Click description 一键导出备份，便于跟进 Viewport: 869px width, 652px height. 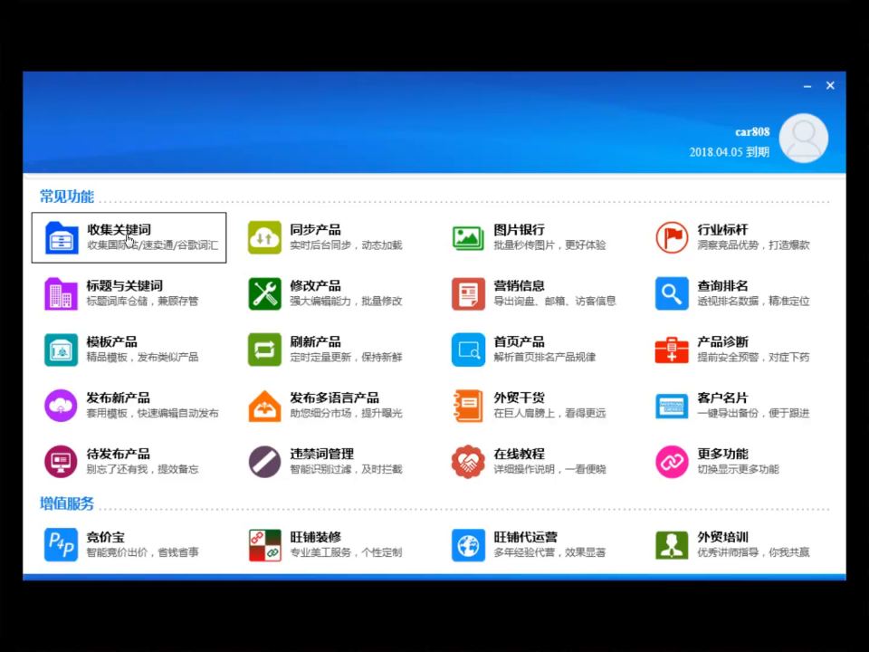pos(754,413)
